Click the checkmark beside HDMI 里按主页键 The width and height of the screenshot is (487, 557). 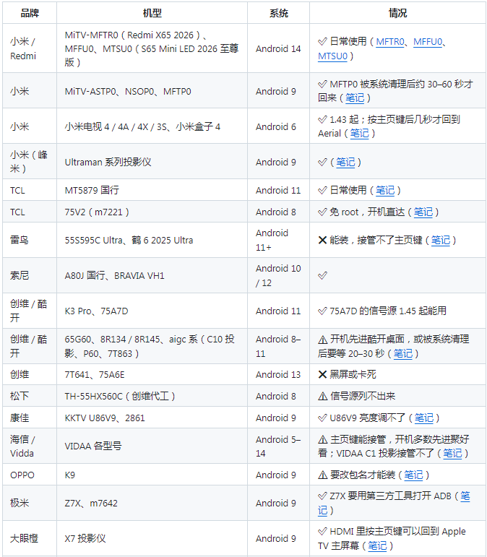[322, 531]
